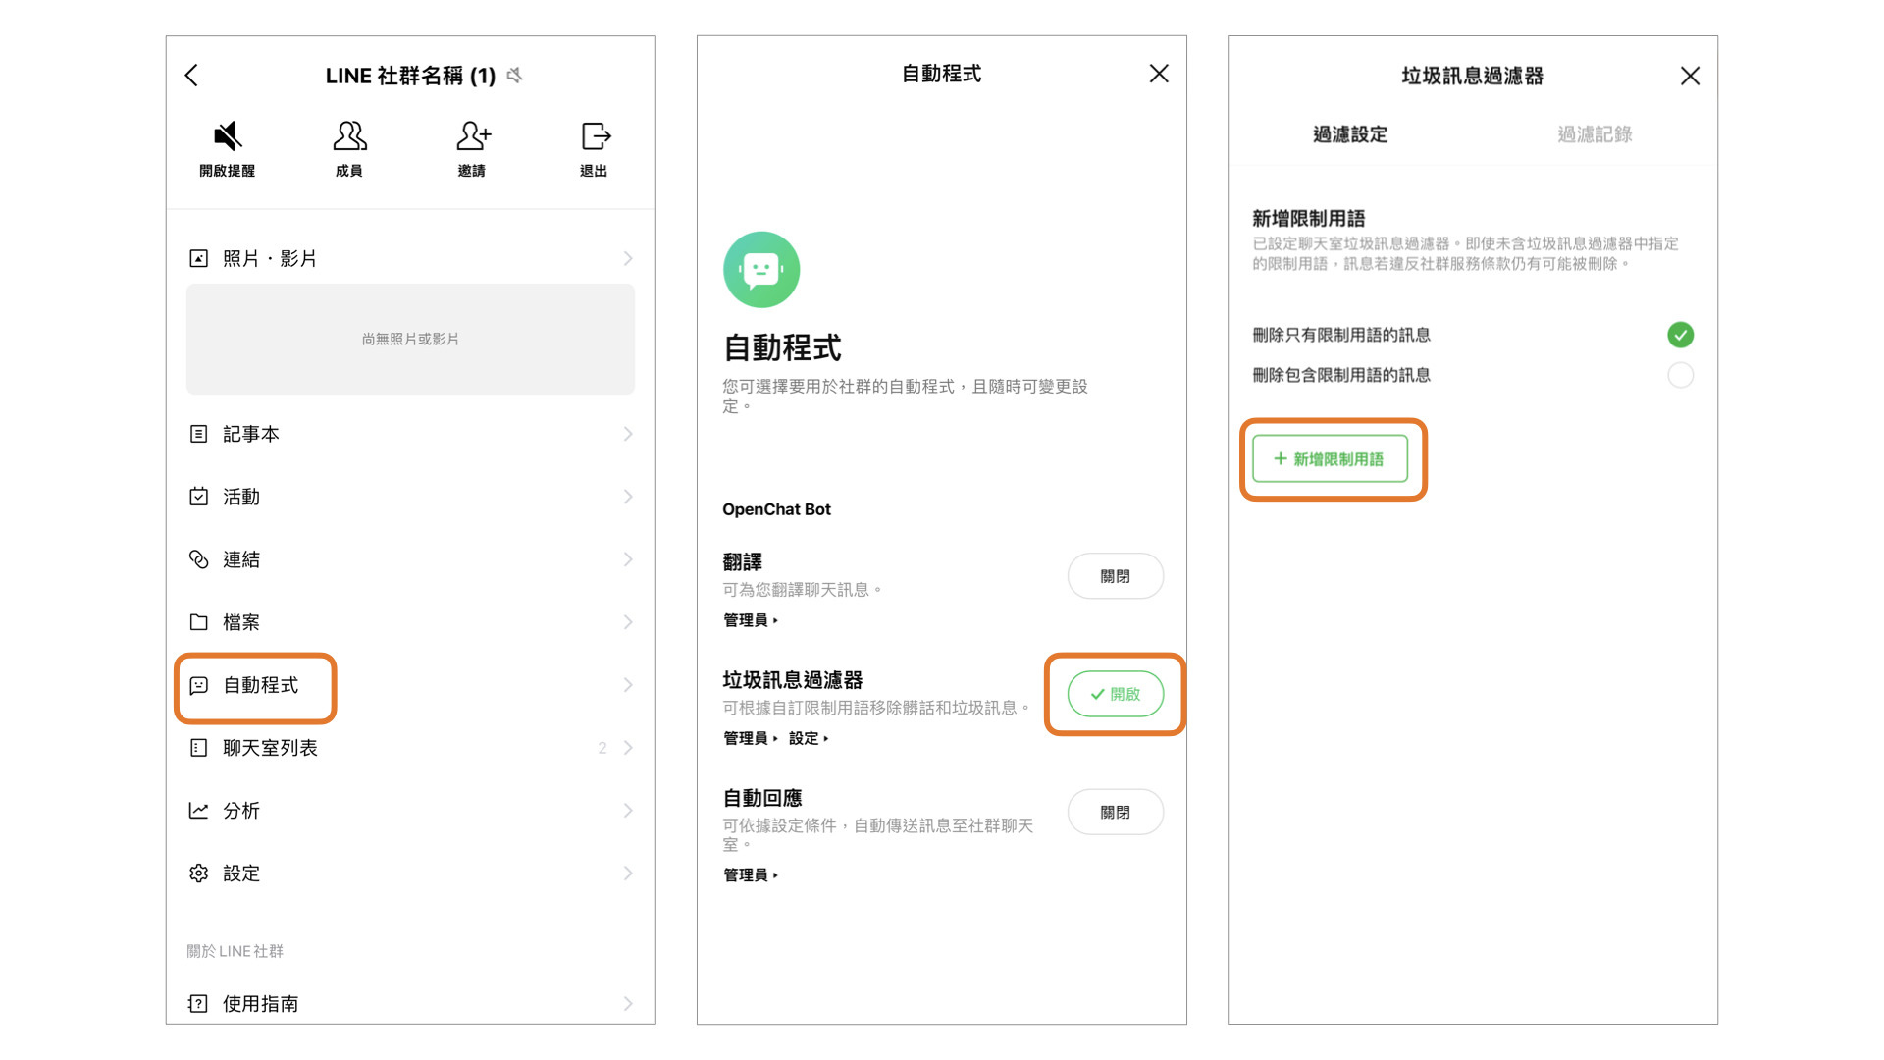This screenshot has width=1884, height=1060.
Task: Expand 檔案 row chevron
Action: (628, 622)
